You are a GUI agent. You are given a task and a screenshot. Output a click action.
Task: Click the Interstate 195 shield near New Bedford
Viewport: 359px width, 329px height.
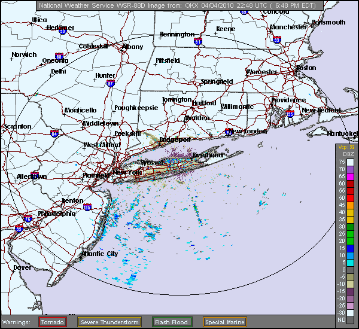(290, 113)
